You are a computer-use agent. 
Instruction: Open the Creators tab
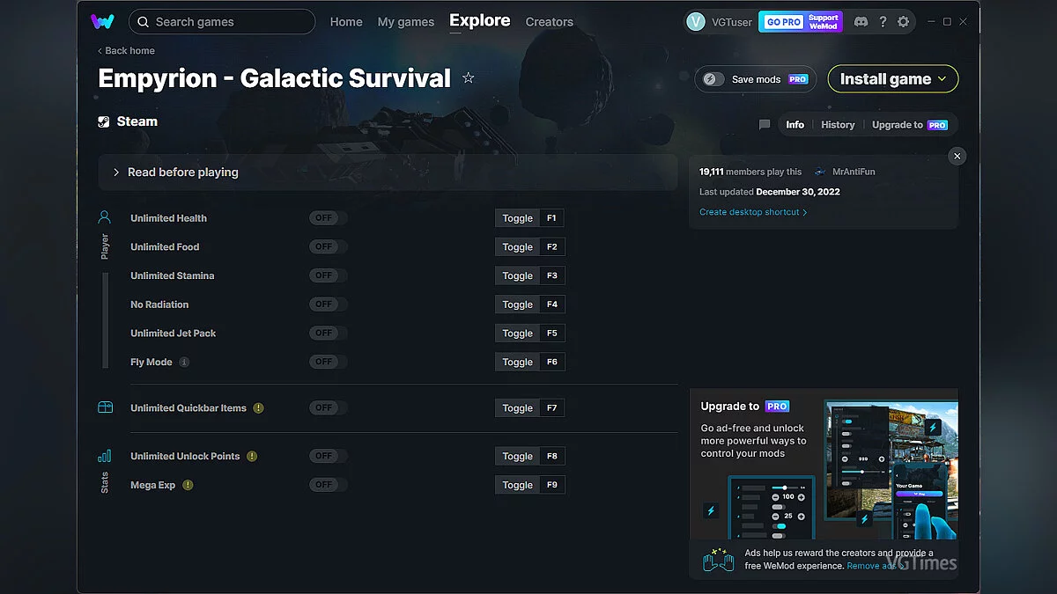click(550, 22)
